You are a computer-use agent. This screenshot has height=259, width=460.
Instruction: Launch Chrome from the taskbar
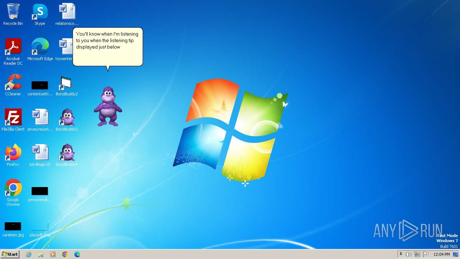tap(65, 254)
